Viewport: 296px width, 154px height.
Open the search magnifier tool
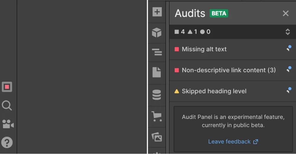tap(7, 105)
